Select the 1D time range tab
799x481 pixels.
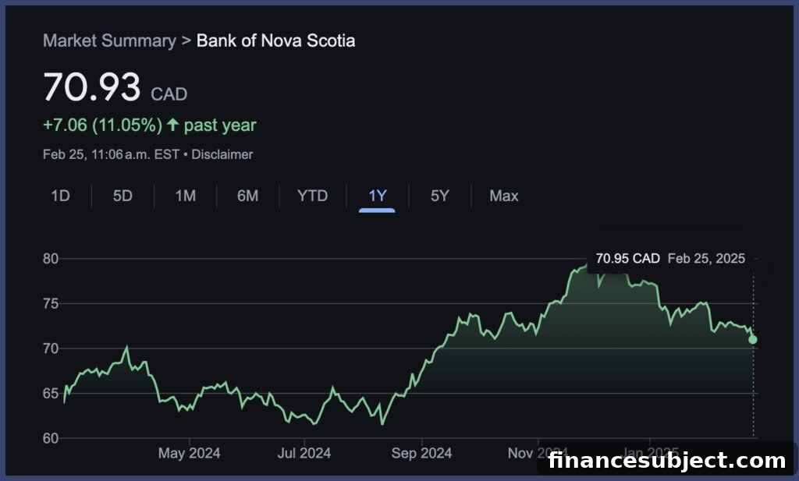pyautogui.click(x=60, y=196)
